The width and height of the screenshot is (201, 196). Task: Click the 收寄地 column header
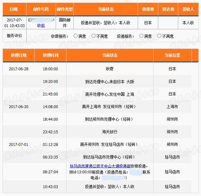point(148,9)
